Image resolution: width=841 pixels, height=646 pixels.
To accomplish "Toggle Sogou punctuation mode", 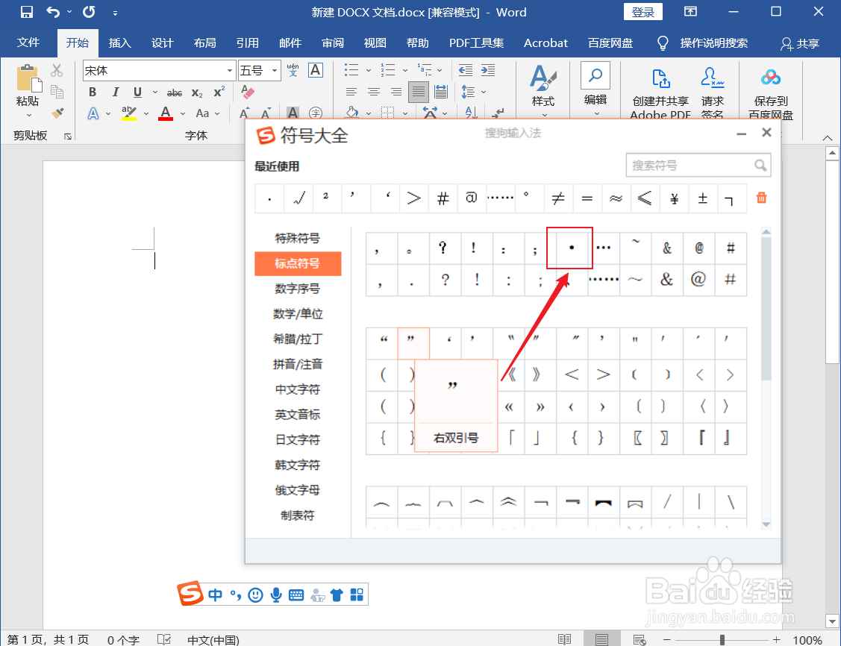I will 236,595.
